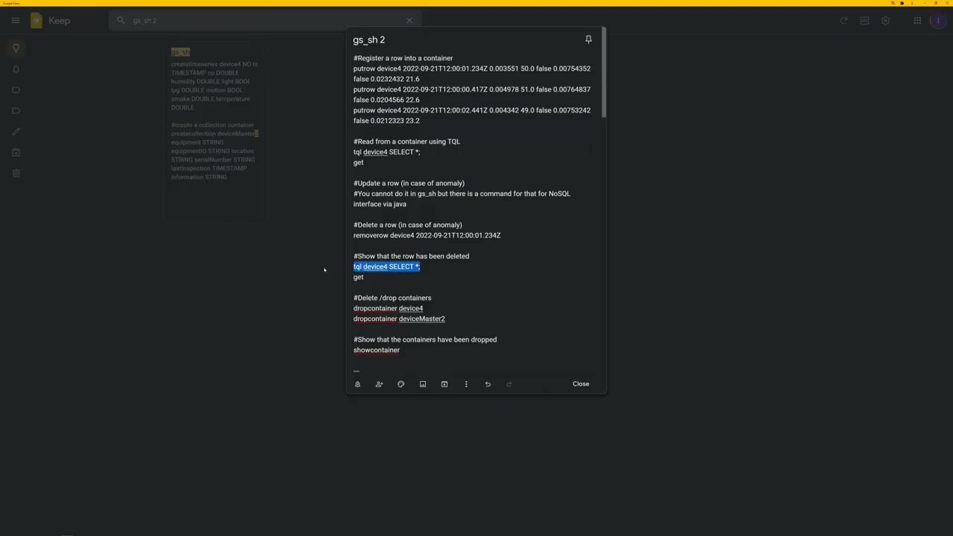Viewport: 953px width, 536px height.
Task: Click '#Delete a row (in case of anomaly)' line
Action: click(x=407, y=225)
